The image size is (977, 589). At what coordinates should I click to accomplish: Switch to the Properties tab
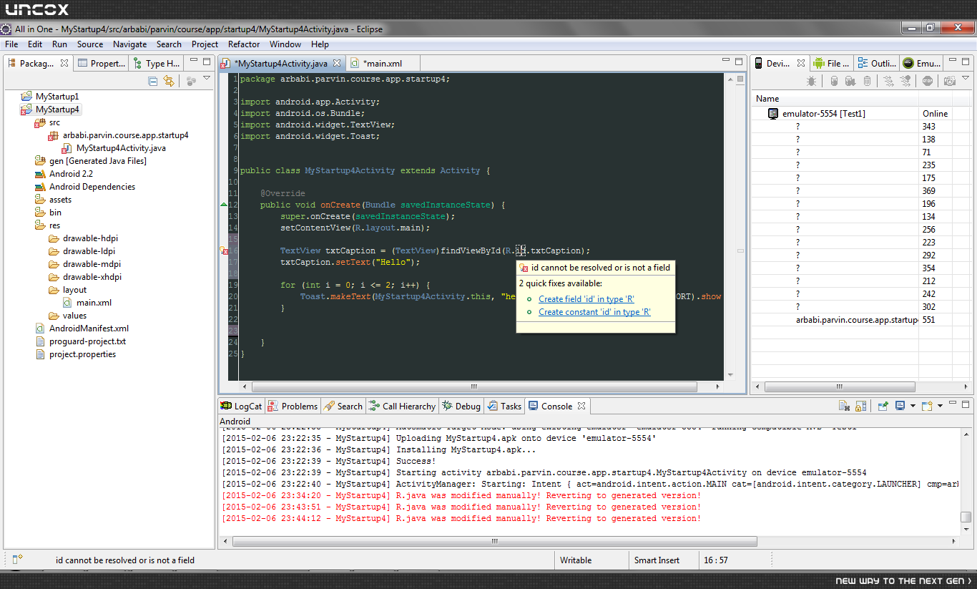102,64
